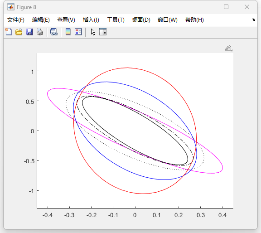The image size is (261, 233).
Task: Open the 编辑(E) menu
Action: (41, 20)
